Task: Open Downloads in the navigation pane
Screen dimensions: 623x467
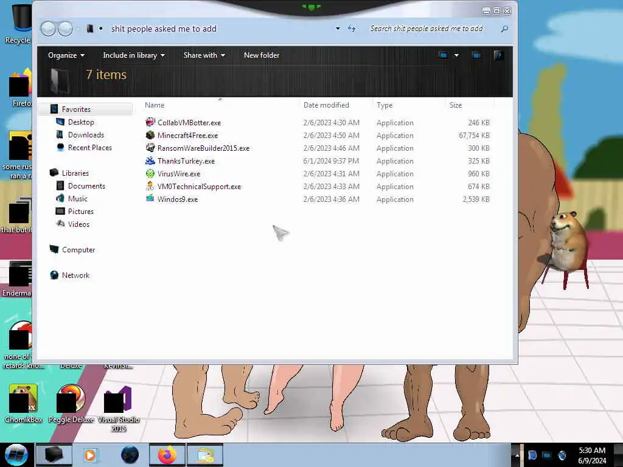Action: [x=86, y=134]
